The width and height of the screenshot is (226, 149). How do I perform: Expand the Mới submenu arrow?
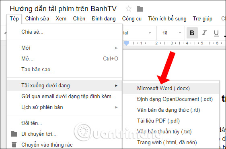(x=116, y=48)
